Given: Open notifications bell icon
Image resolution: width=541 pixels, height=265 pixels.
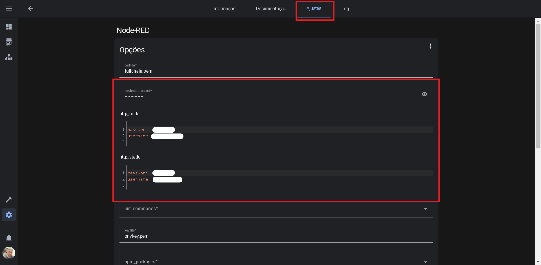Looking at the screenshot, I should [9, 238].
